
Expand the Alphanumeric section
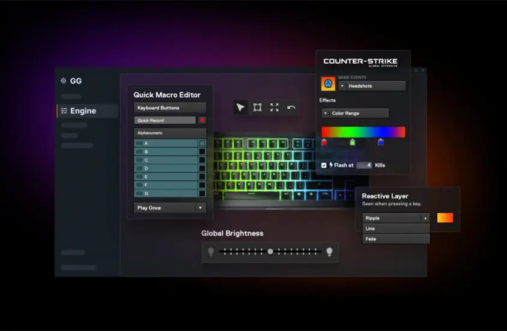[x=170, y=133]
